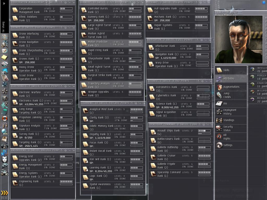The image size is (267, 200).
Task: Open the Bio tab
Action: click(231, 103)
